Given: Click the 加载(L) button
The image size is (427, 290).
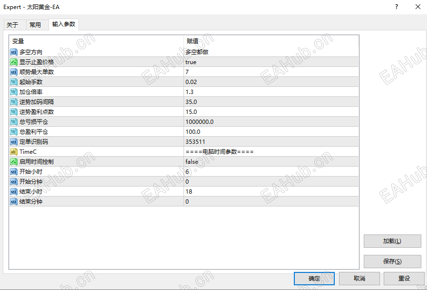Looking at the screenshot, I should pos(392,241).
